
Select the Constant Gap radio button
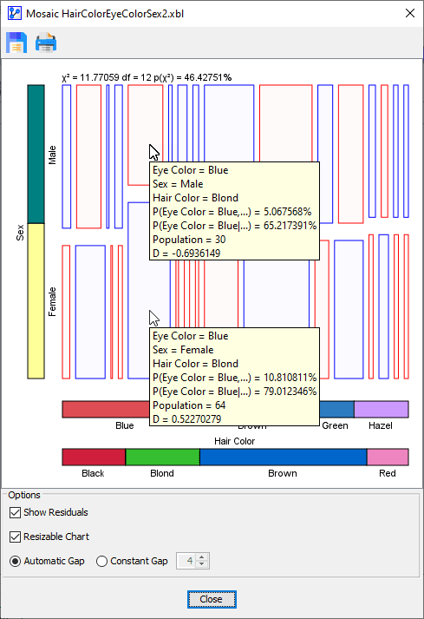click(101, 561)
